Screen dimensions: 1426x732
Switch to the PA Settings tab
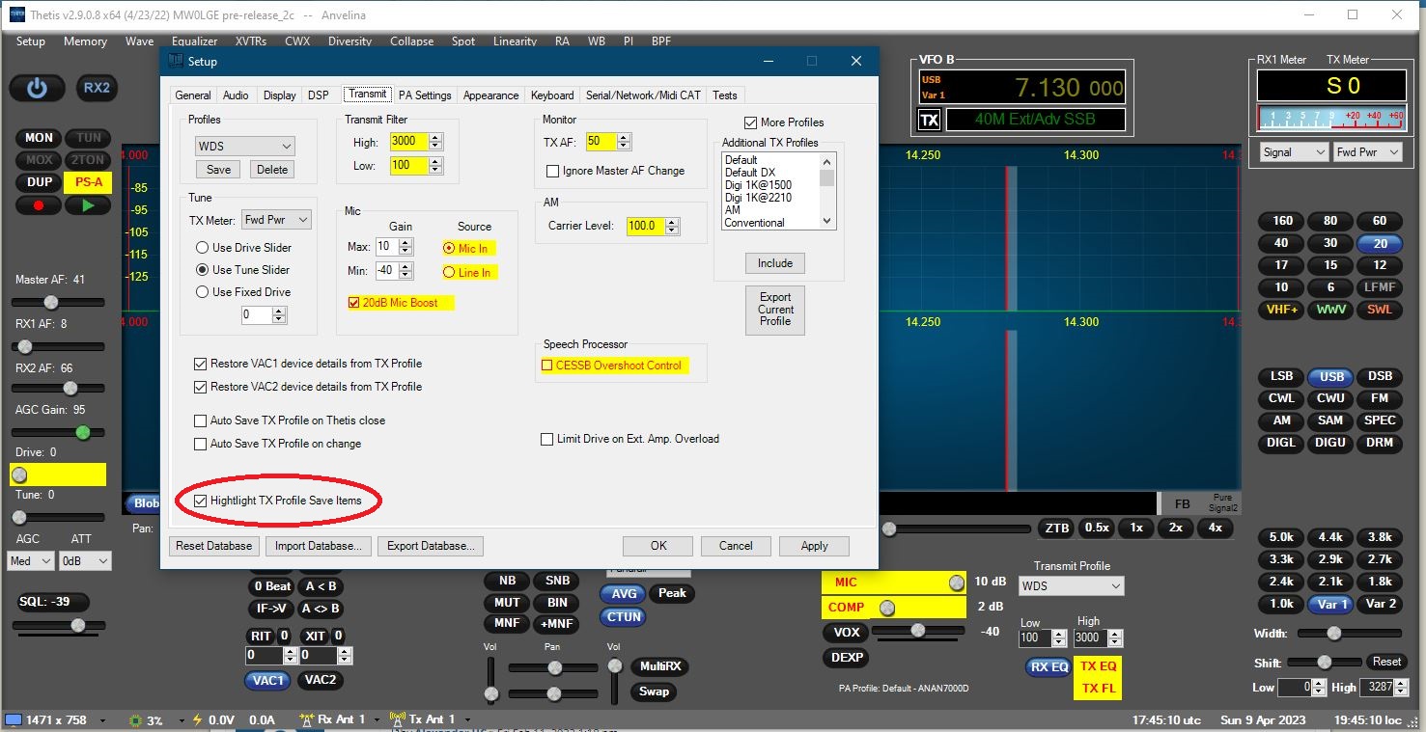425,95
